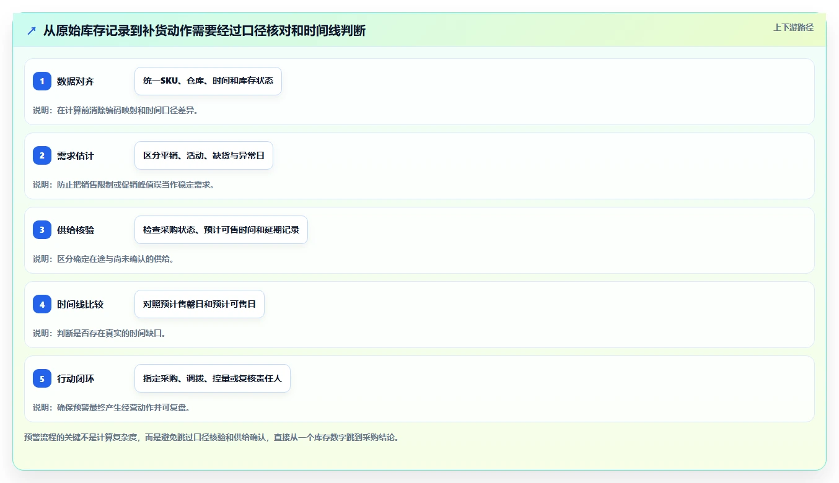Click the 时间线比较 step title
Image resolution: width=839 pixels, height=483 pixels.
[81, 304]
